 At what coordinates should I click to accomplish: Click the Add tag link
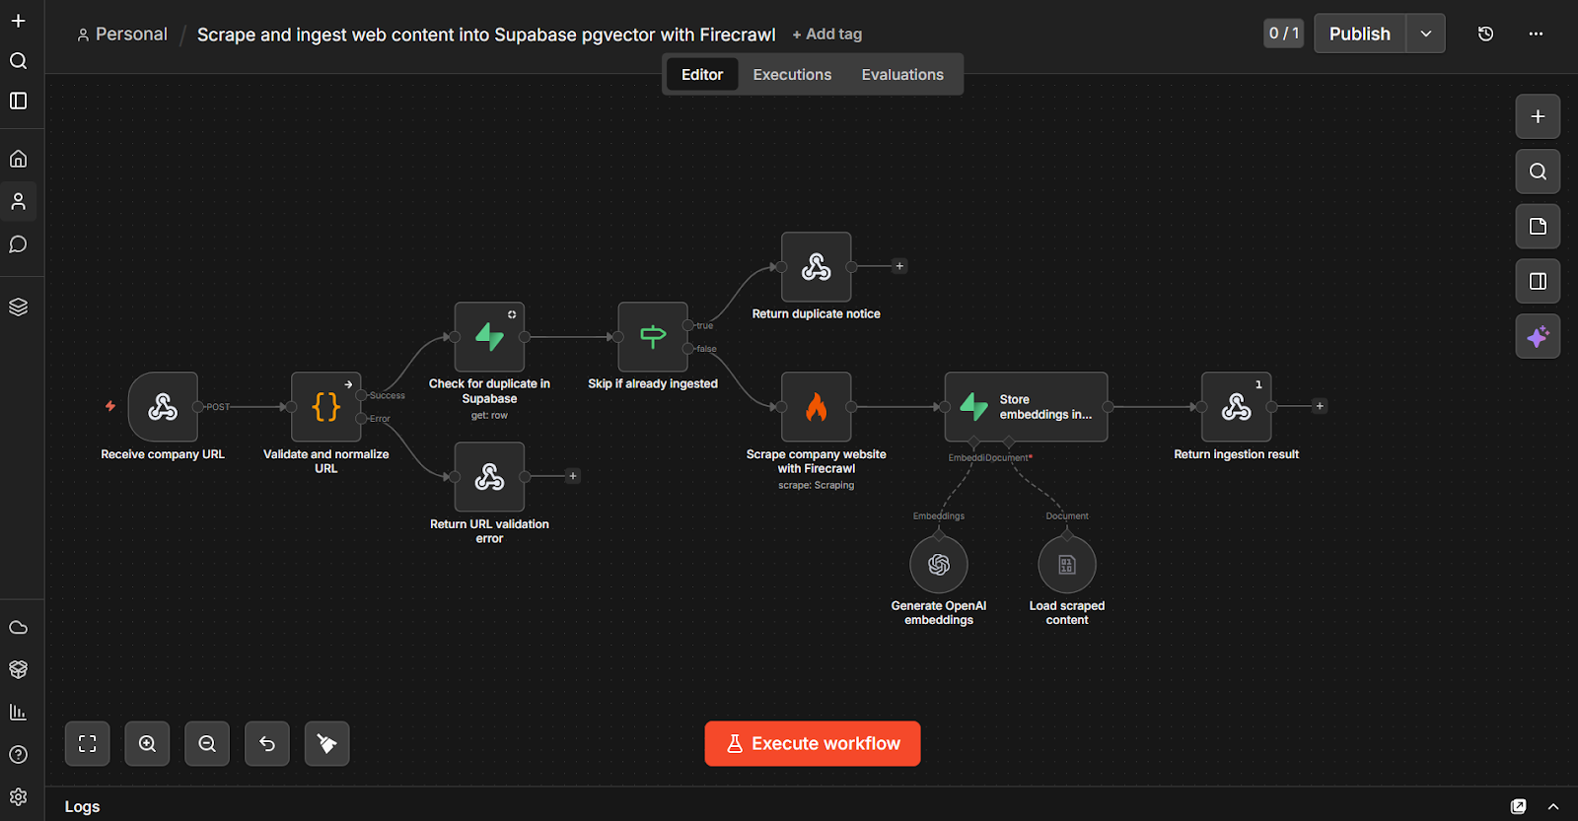pyautogui.click(x=827, y=34)
